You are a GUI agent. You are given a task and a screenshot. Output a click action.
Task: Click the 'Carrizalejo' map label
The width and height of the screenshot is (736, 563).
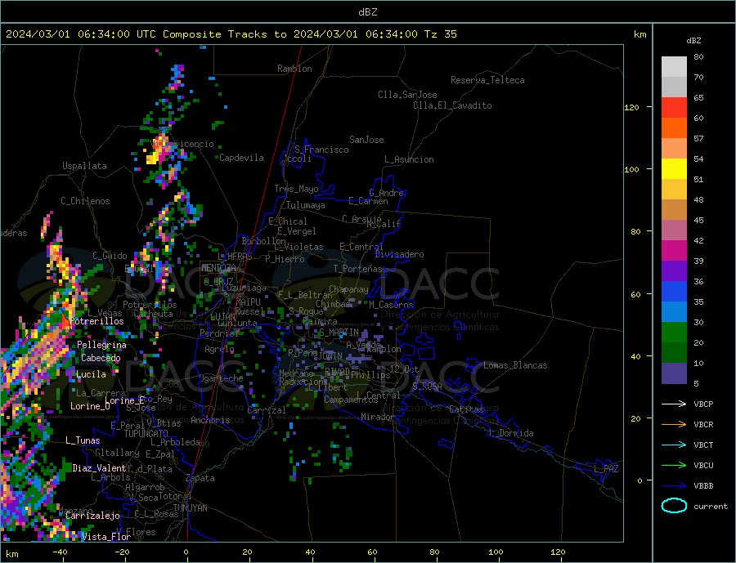pyautogui.click(x=92, y=516)
